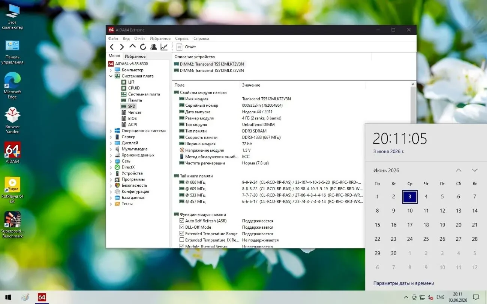Click the Refresh toolbar icon
This screenshot has height=304, width=487.
(143, 47)
